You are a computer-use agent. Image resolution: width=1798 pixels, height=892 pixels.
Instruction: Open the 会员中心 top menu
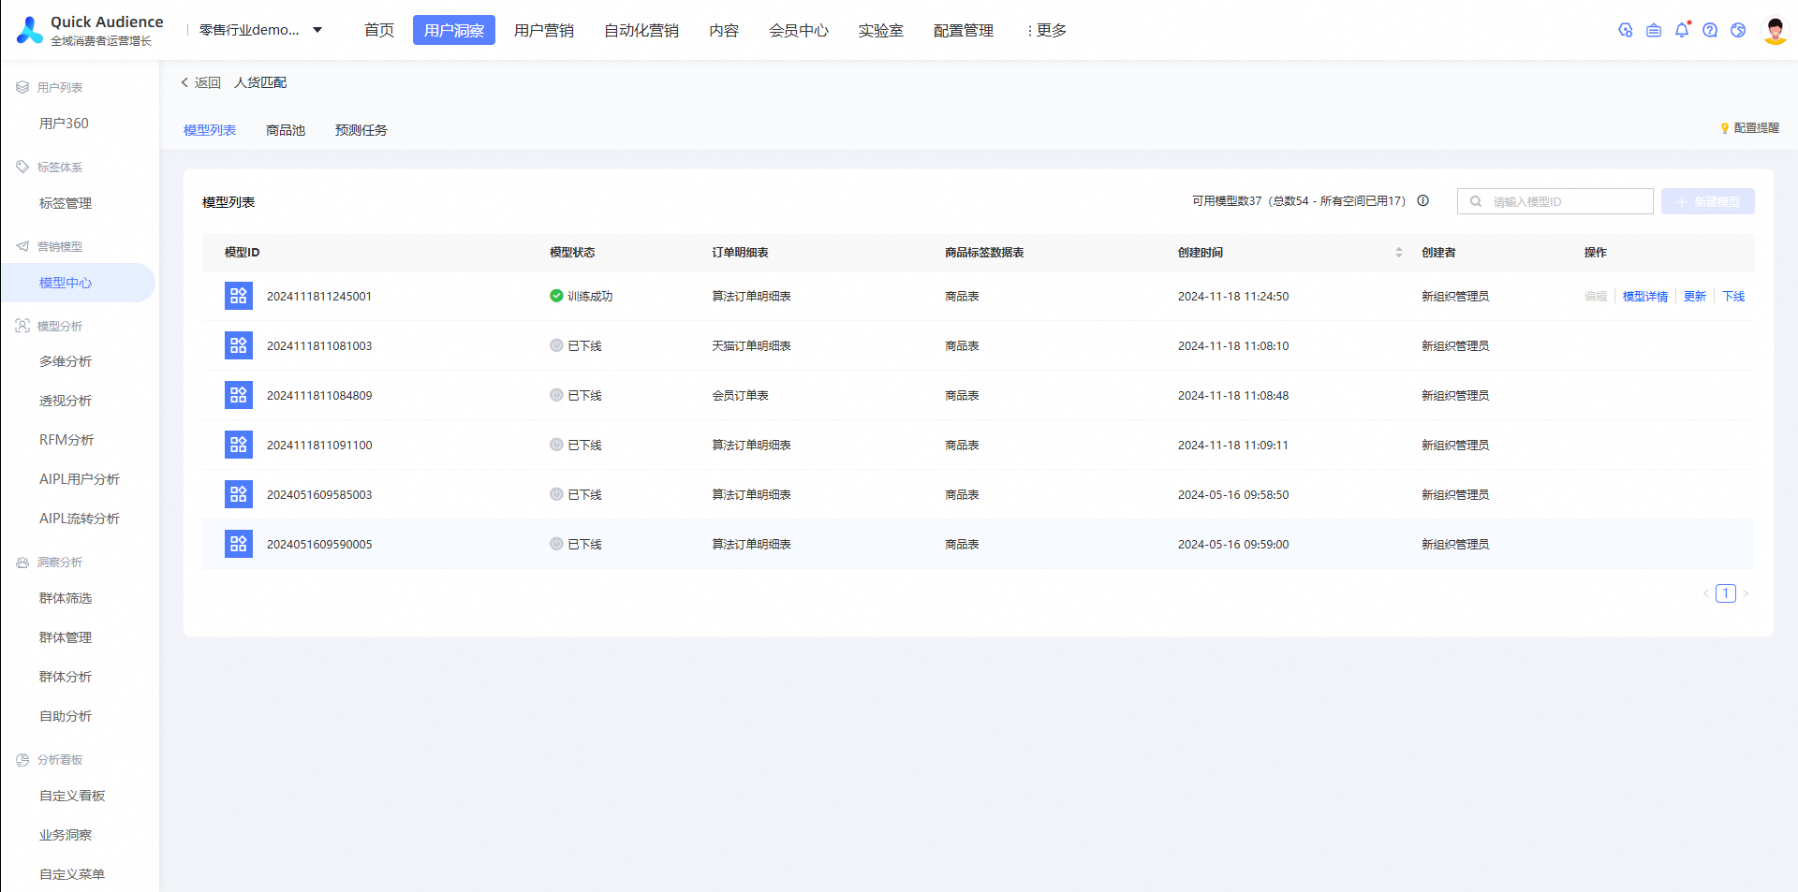[x=799, y=30]
